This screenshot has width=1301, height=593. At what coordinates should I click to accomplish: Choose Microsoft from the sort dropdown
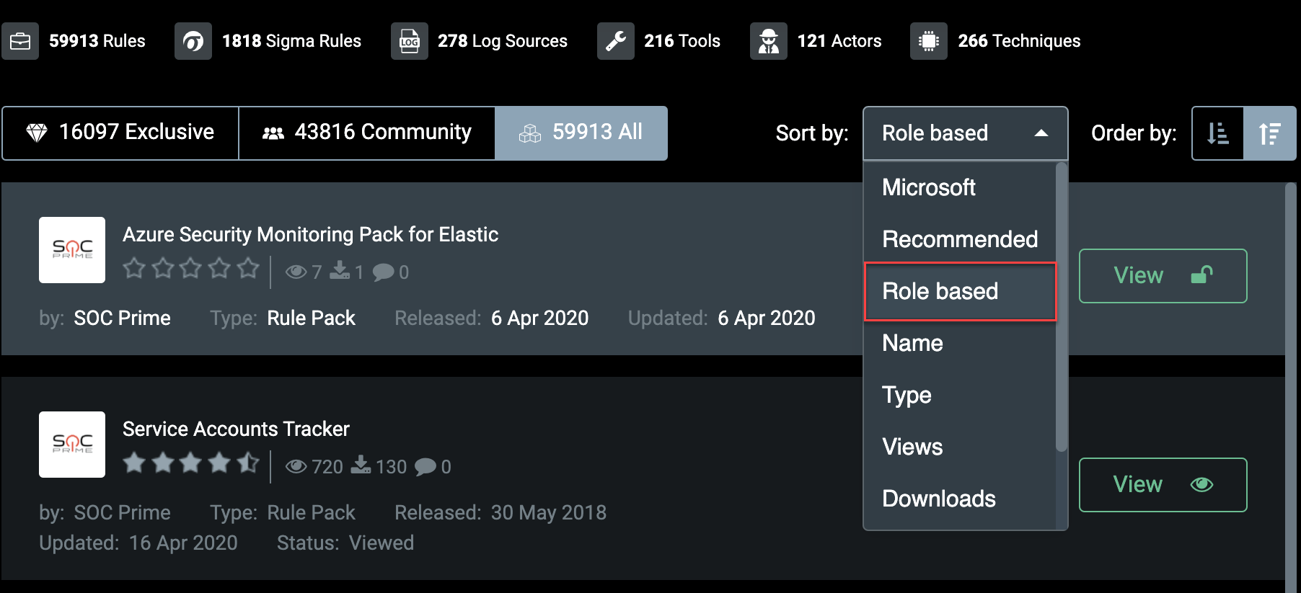coord(929,187)
